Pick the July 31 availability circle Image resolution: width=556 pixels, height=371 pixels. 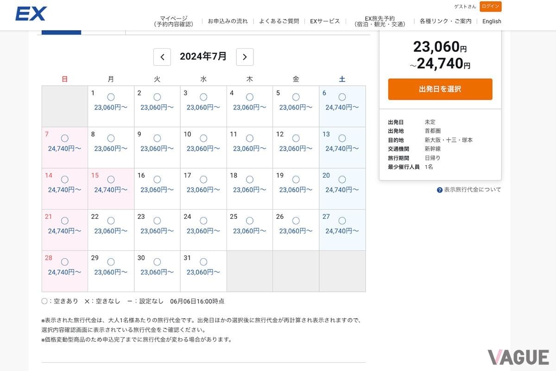pos(203,262)
